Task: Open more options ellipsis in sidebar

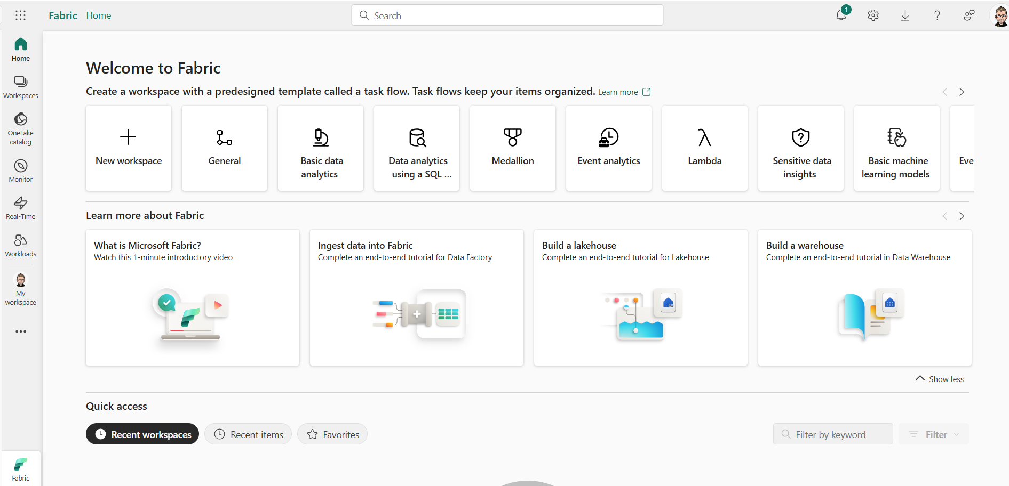Action: pyautogui.click(x=21, y=331)
